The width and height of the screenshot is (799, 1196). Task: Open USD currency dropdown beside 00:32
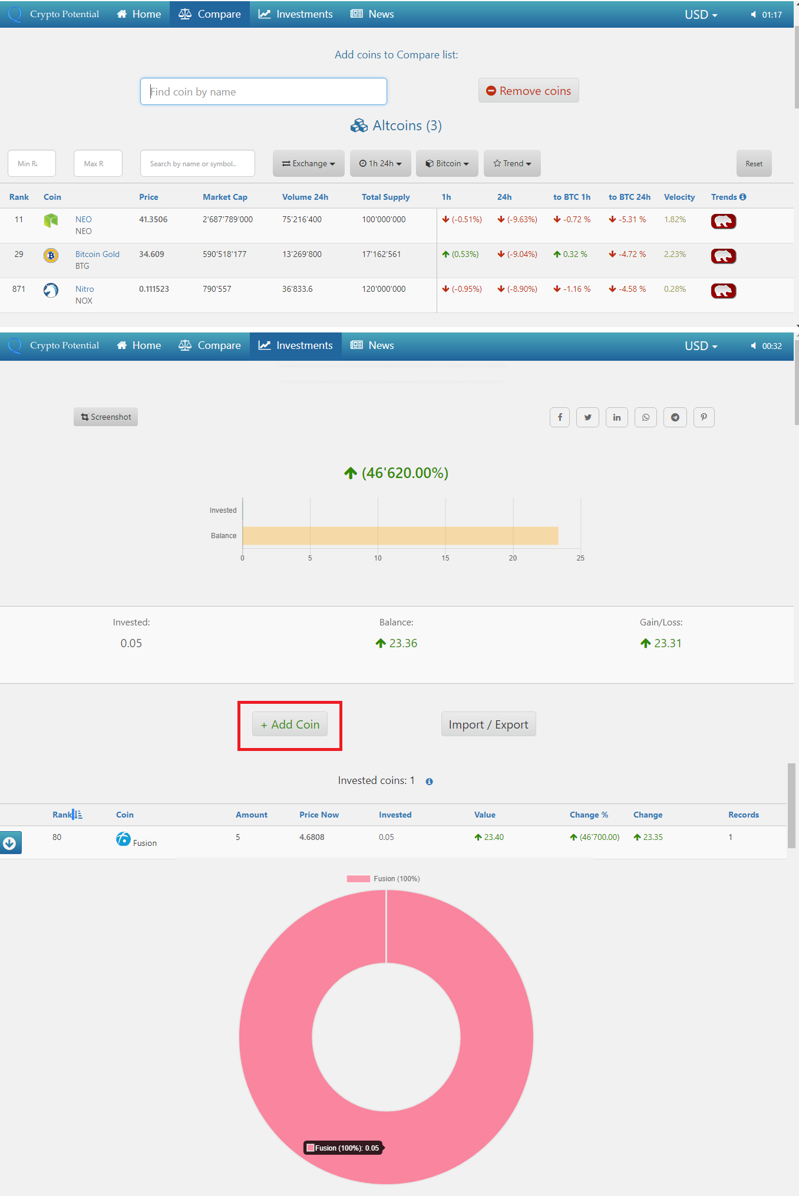(x=701, y=346)
